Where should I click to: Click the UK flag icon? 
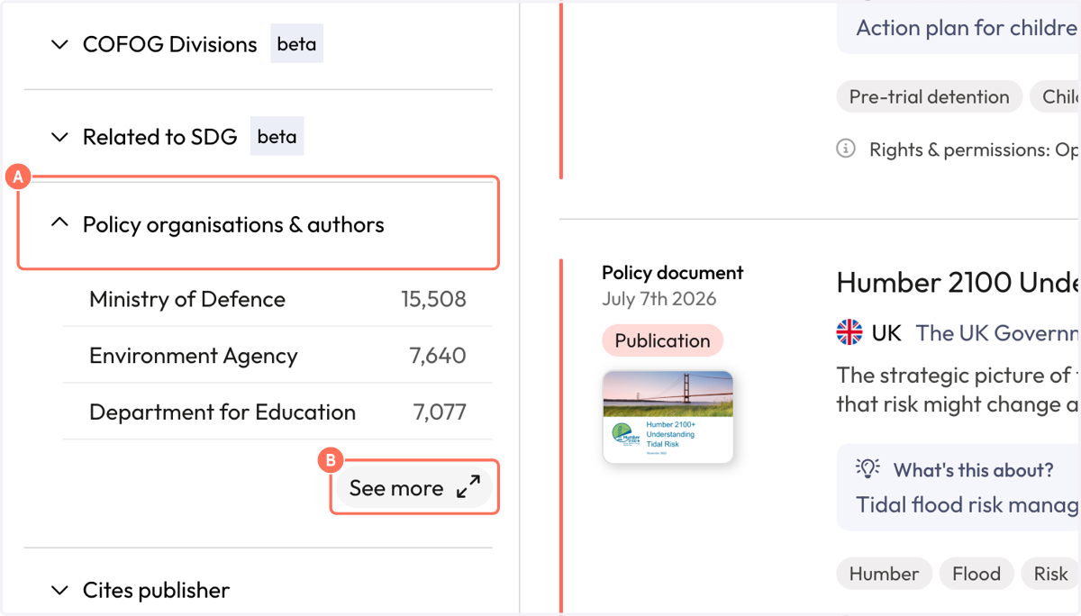click(x=849, y=332)
